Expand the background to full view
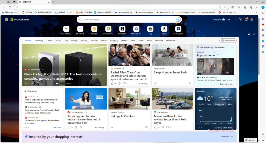The height and width of the screenshot is (143, 266). pos(254,35)
